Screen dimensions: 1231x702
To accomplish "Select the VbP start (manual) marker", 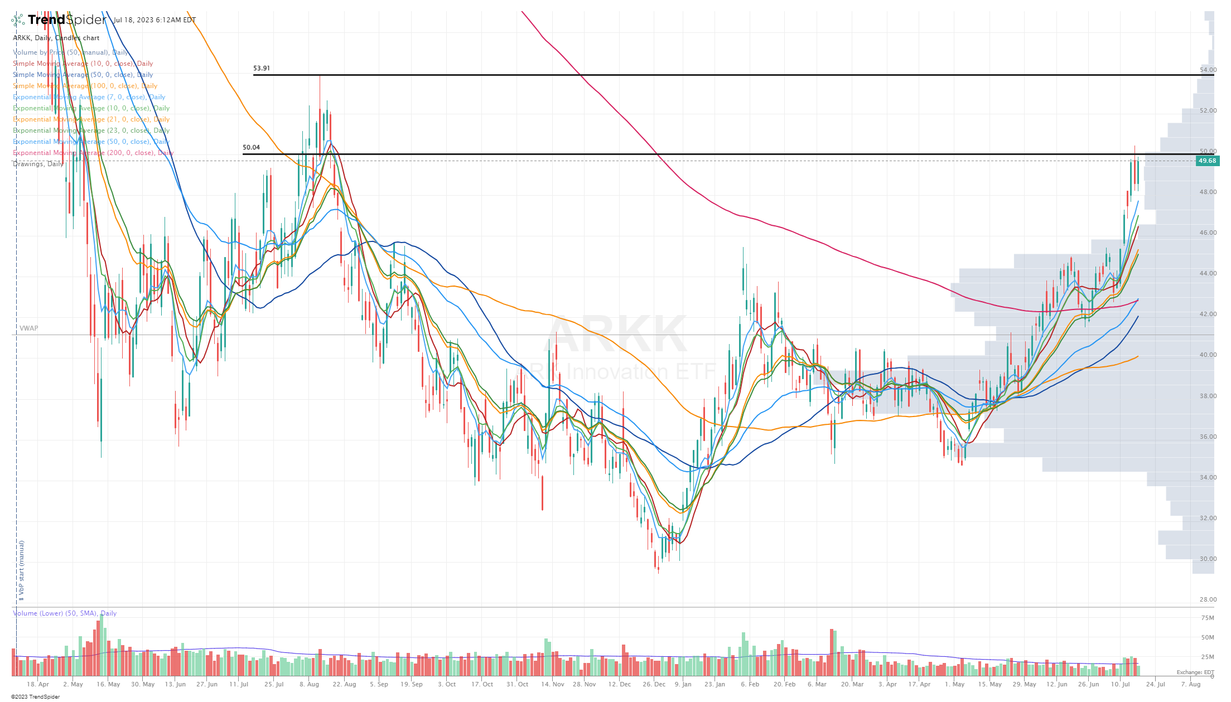I will (x=21, y=570).
